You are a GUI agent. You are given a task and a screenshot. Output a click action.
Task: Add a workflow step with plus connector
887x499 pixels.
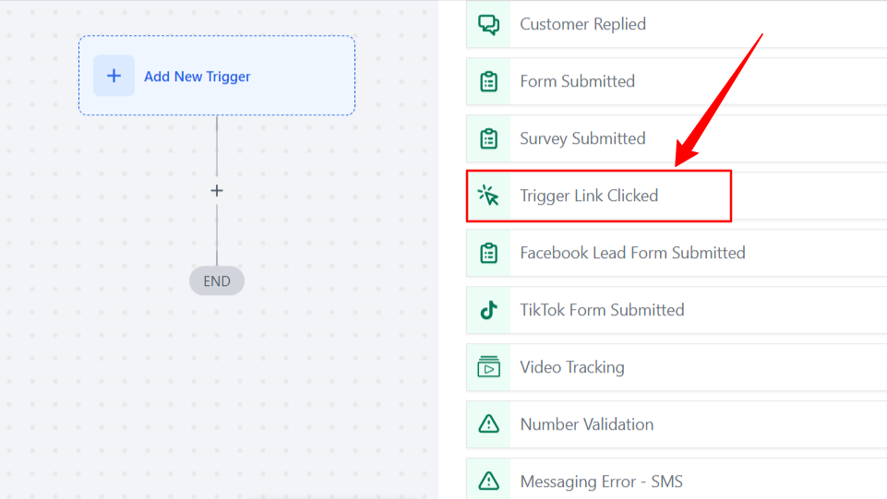point(217,191)
